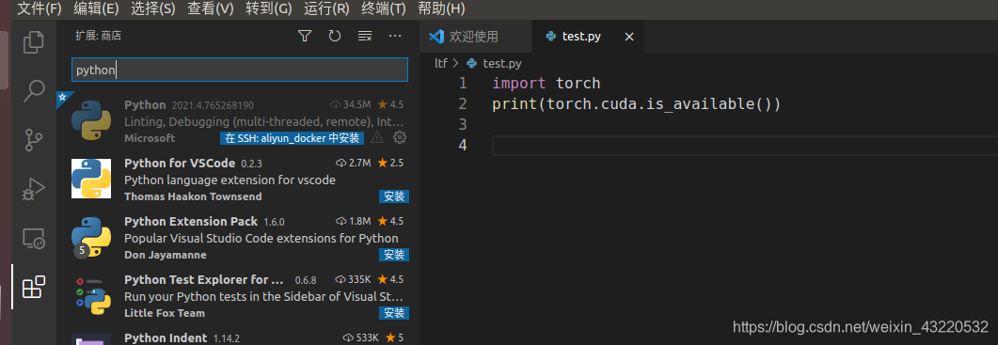Refresh the extensions list
The image size is (998, 345).
(335, 37)
